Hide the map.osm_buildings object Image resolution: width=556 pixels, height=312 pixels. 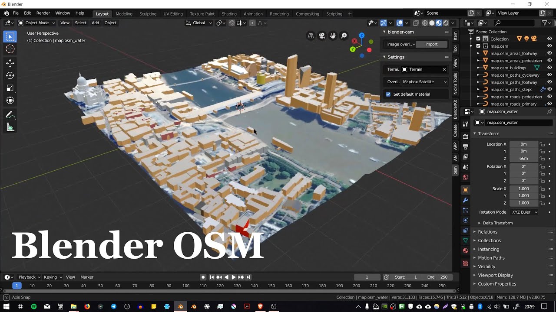tap(549, 68)
